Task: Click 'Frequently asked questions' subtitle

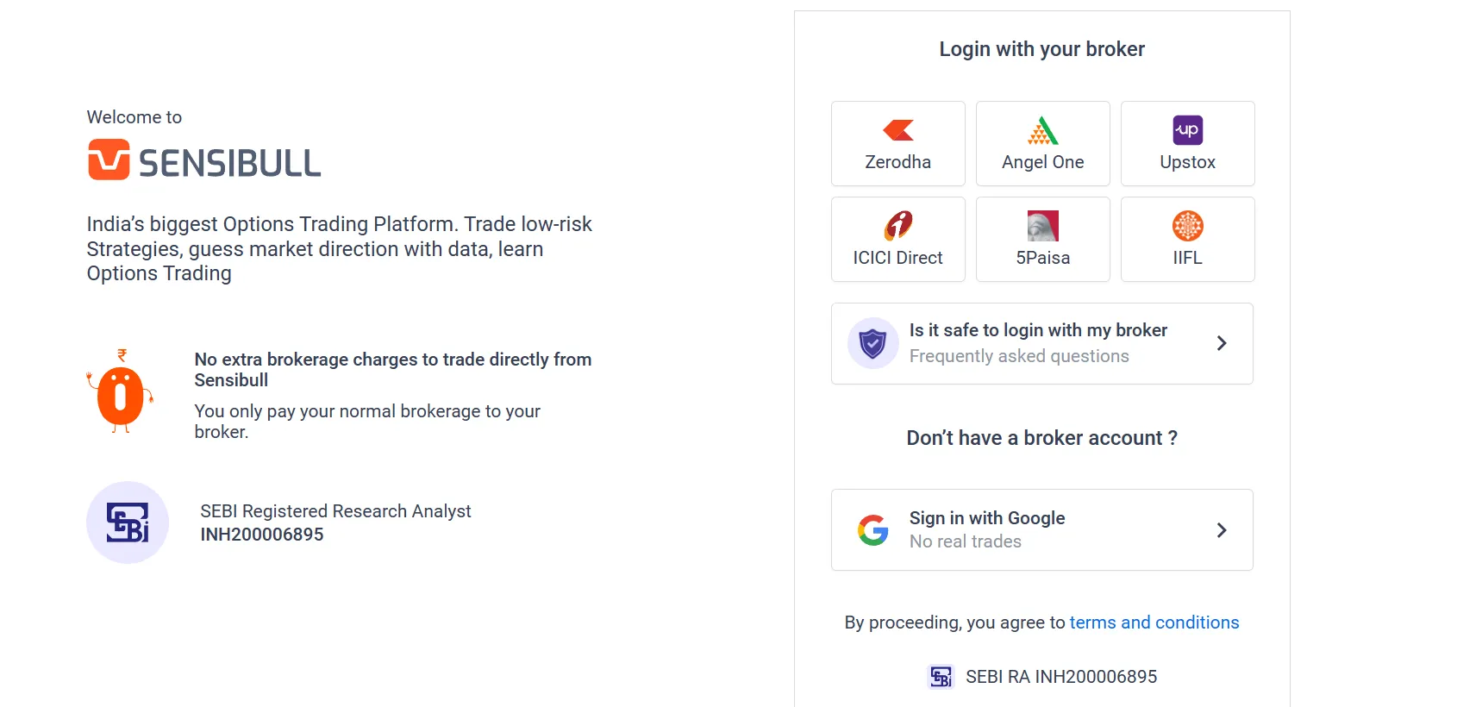Action: coord(1019,356)
